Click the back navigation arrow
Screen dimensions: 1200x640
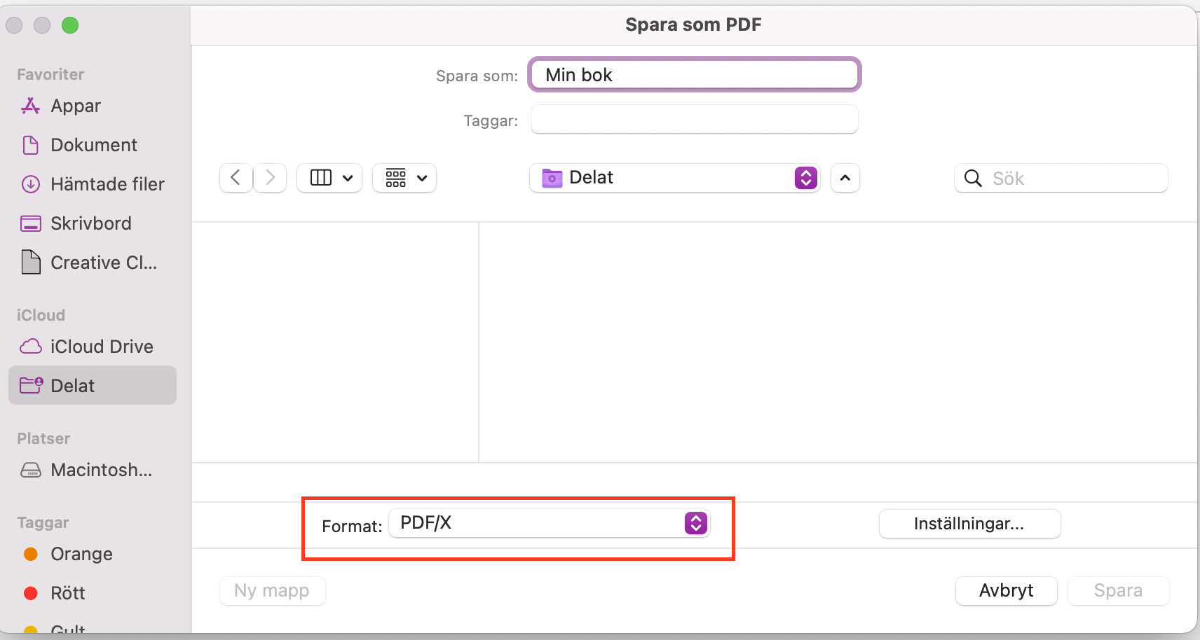pos(236,178)
